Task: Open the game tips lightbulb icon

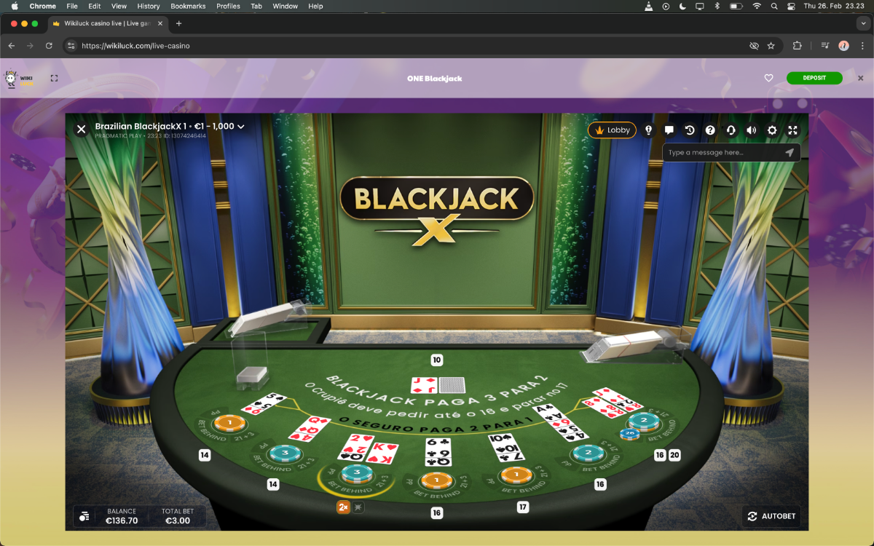Action: (648, 130)
